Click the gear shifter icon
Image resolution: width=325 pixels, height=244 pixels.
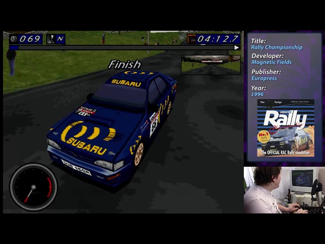click(x=51, y=39)
